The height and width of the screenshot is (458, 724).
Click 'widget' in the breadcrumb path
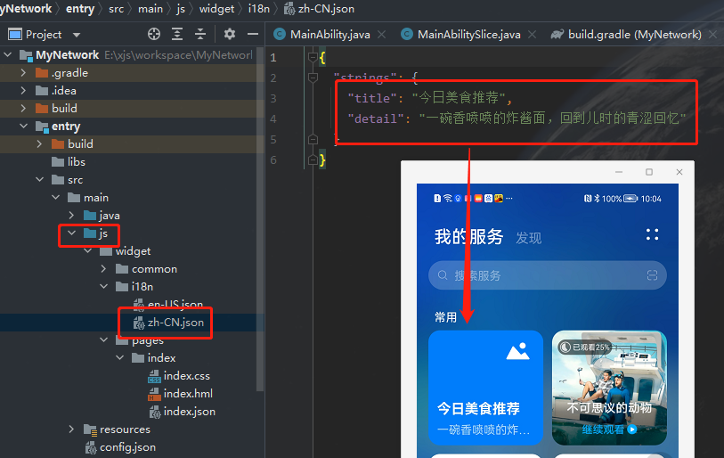point(216,9)
